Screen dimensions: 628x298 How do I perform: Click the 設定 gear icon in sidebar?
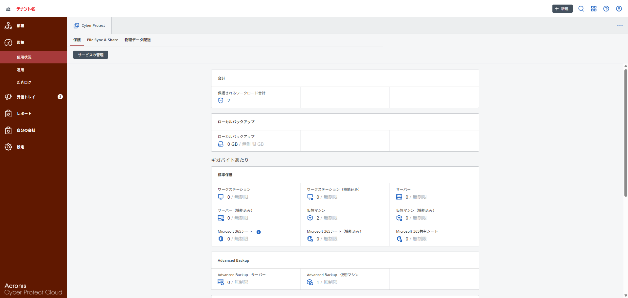9,147
